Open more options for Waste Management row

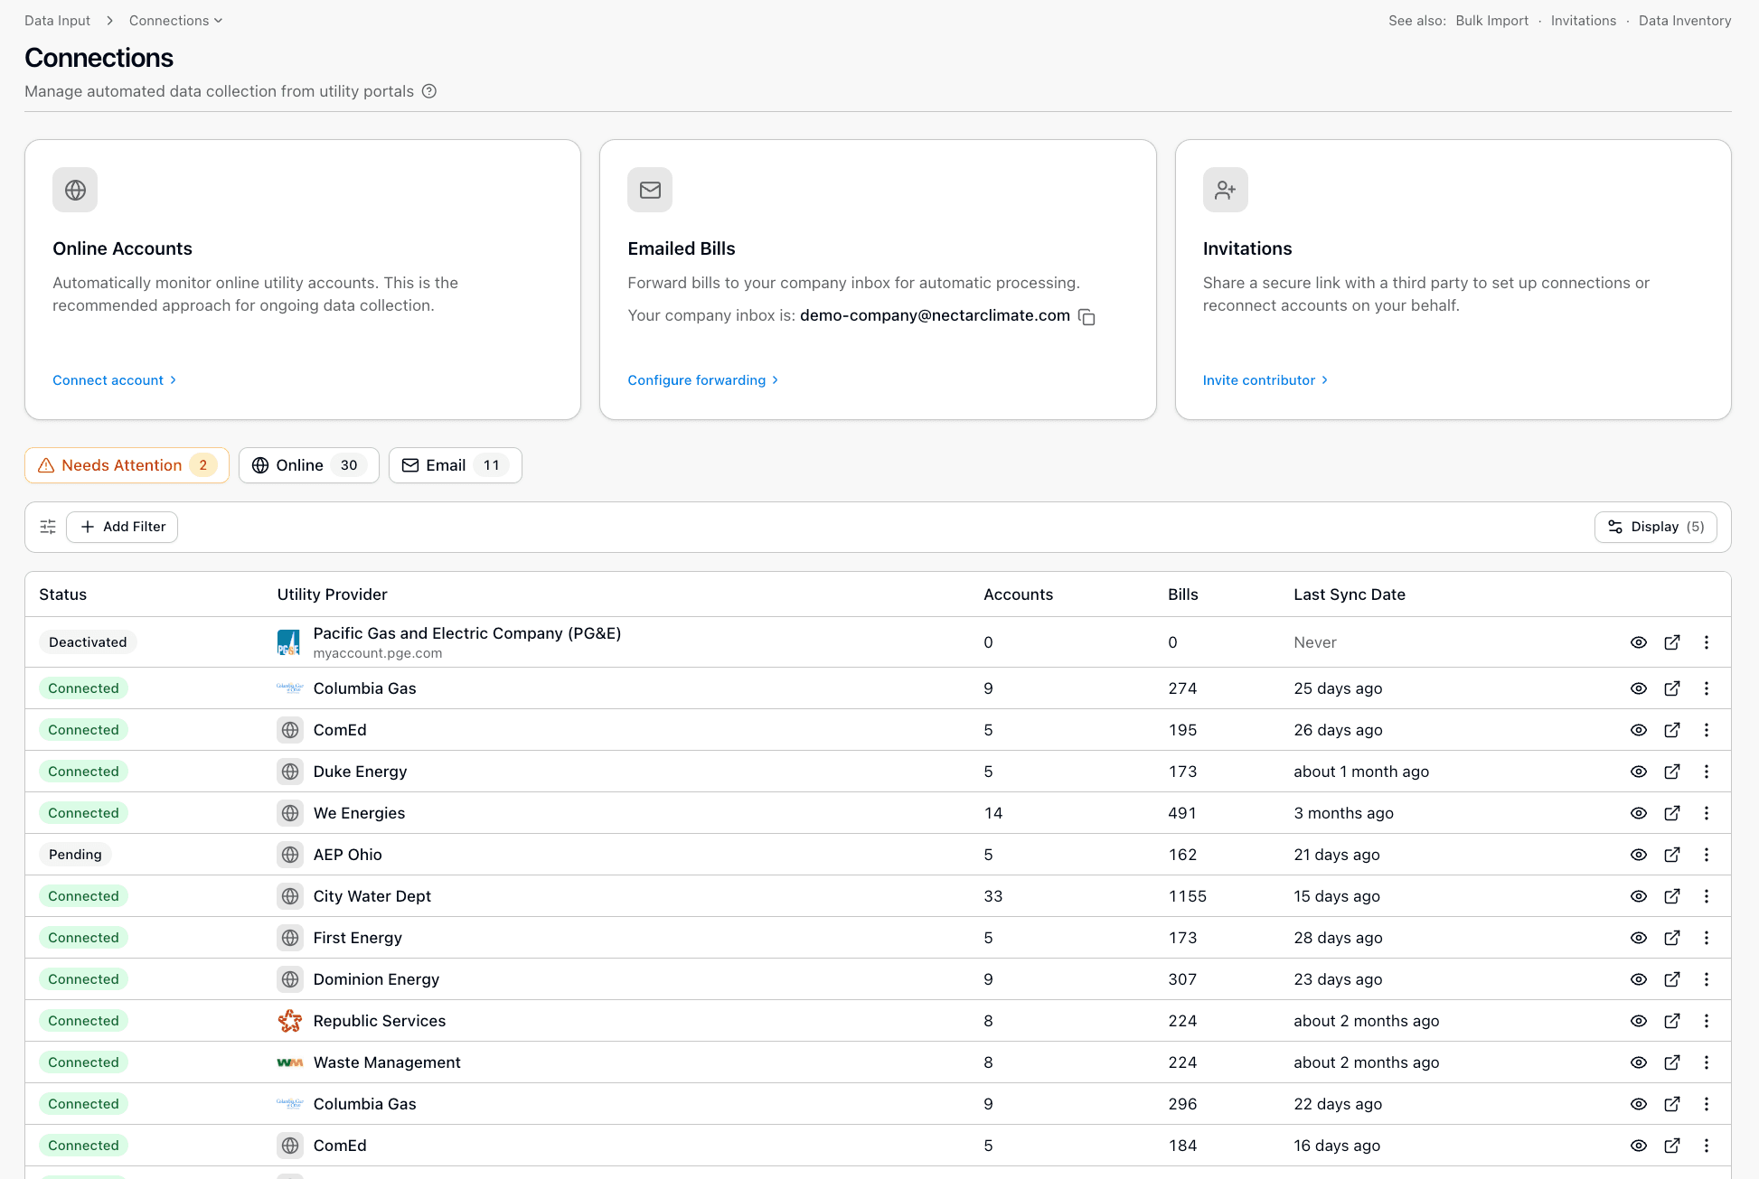pos(1707,1062)
